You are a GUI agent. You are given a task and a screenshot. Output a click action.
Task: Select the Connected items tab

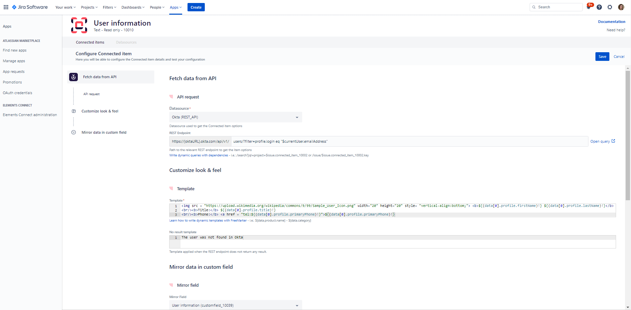90,42
